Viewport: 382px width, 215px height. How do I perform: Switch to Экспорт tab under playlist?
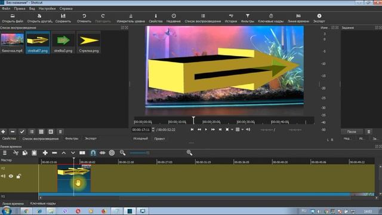point(91,139)
